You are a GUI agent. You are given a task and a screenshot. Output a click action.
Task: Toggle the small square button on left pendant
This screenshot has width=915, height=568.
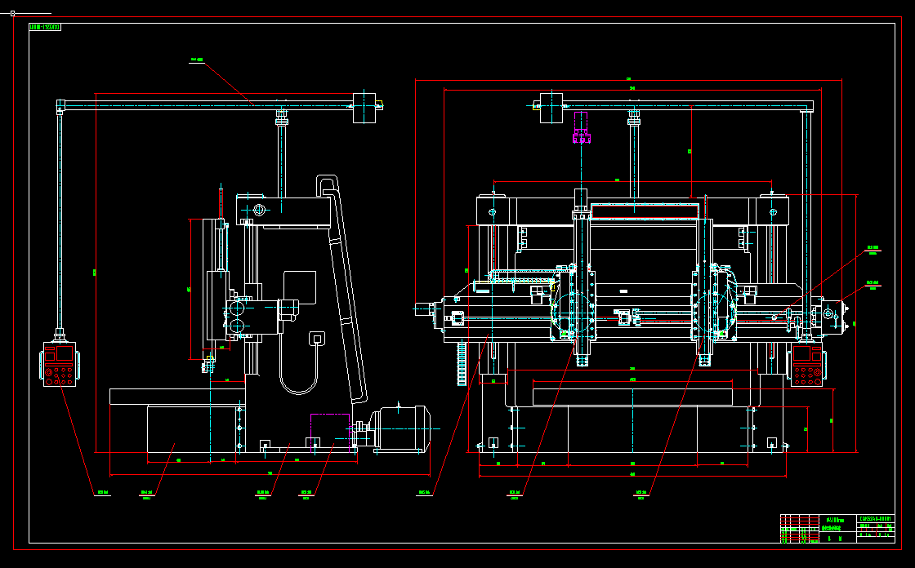pyautogui.click(x=50, y=356)
